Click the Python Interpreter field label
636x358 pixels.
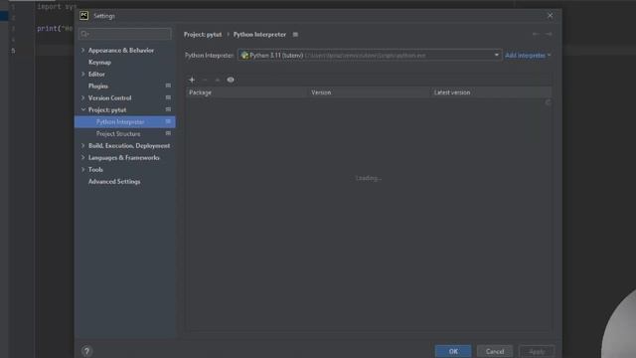[x=209, y=56]
